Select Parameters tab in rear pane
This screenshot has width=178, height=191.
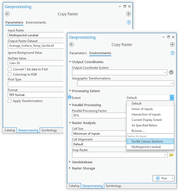(14, 23)
